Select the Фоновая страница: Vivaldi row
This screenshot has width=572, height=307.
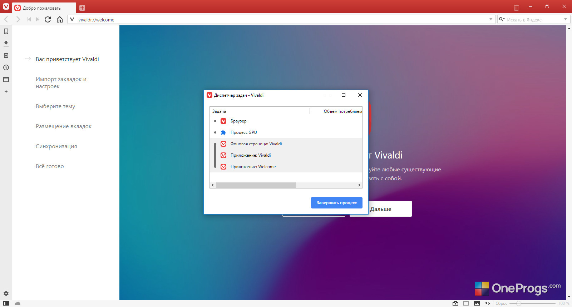286,144
